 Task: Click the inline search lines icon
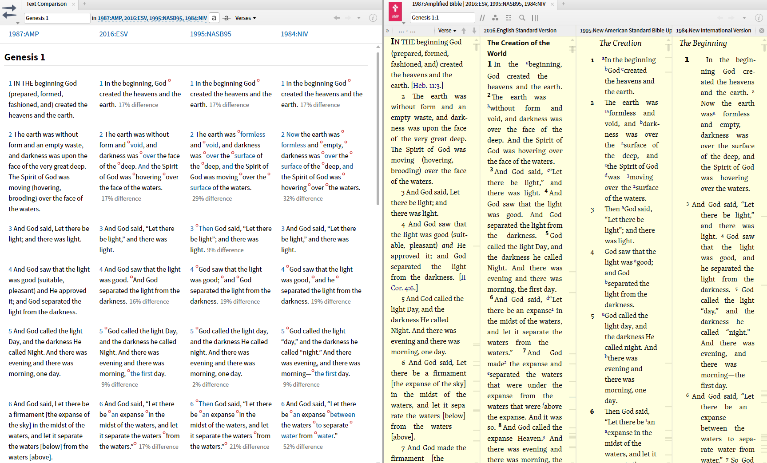point(509,18)
